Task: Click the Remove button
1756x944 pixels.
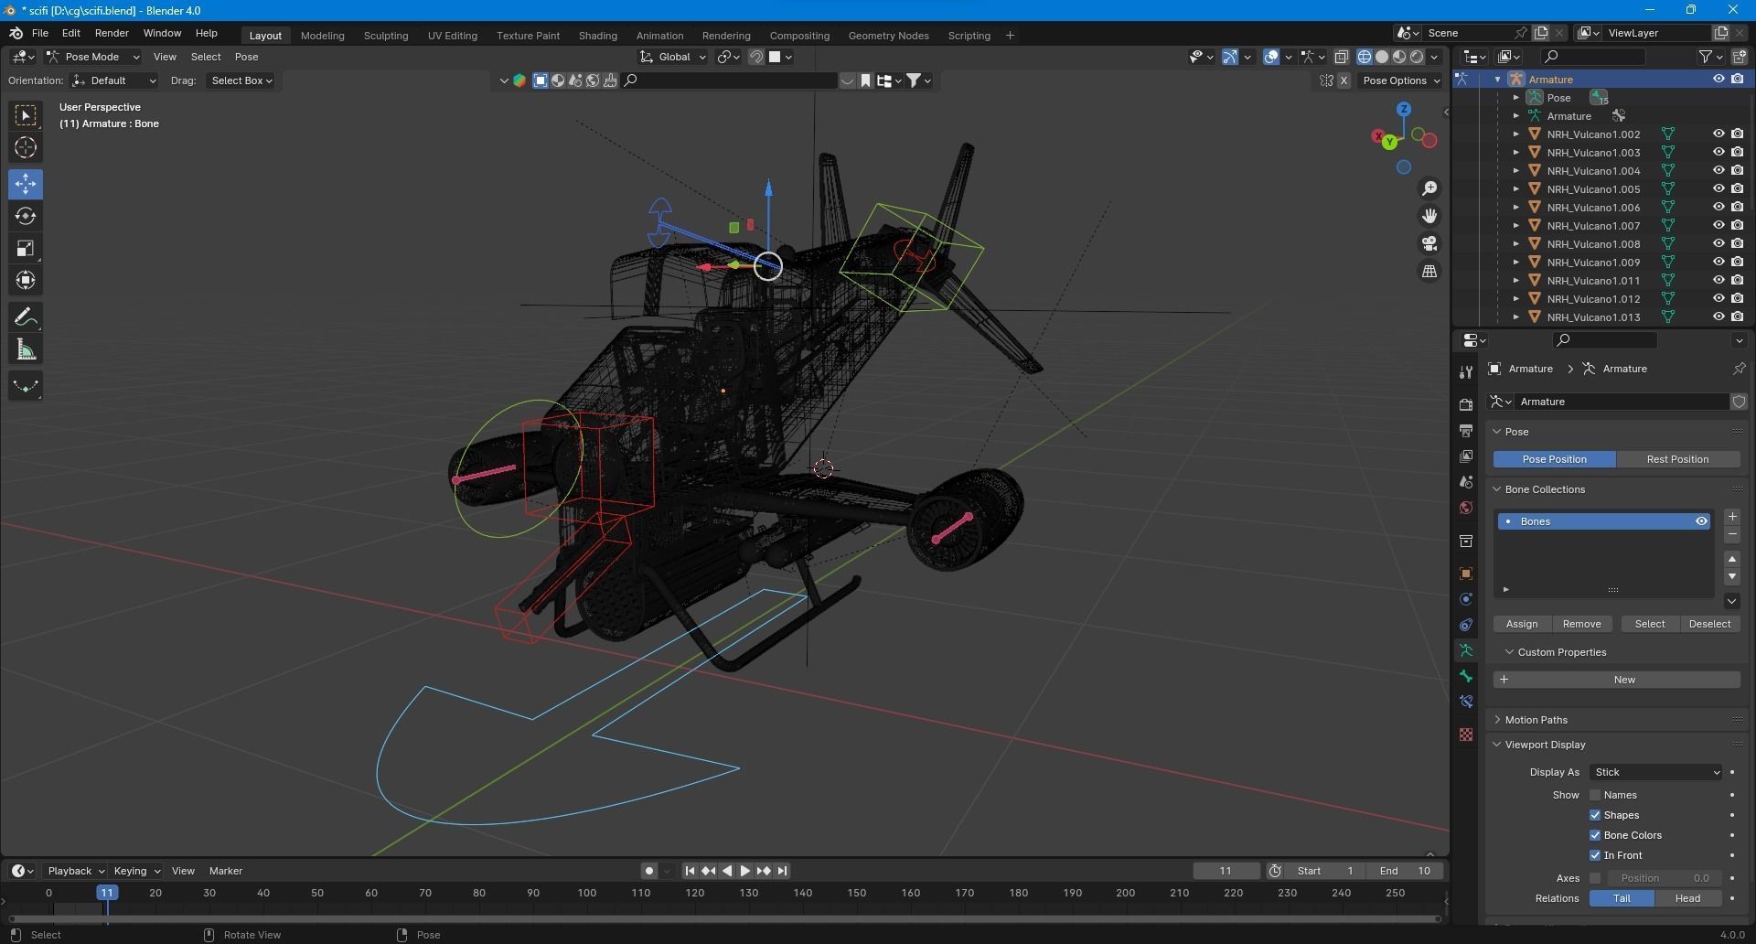Action: pos(1581,624)
